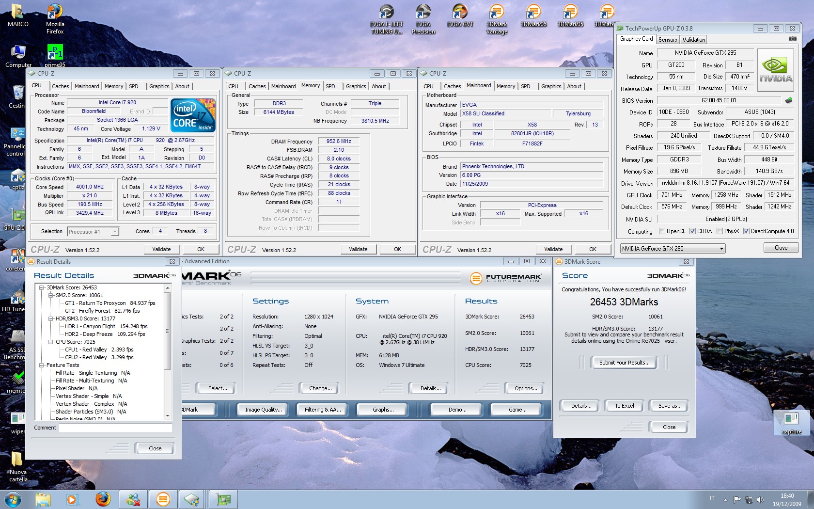Click the Filtering & AA... button

click(x=323, y=410)
